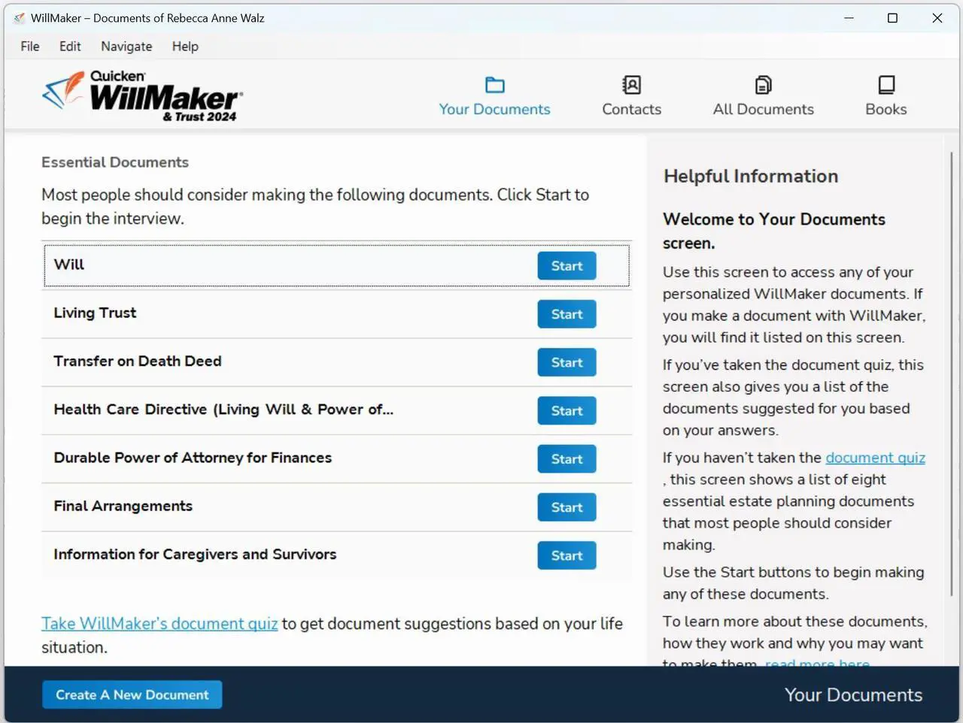963x723 pixels.
Task: Start Durable Power of Attorney for Finances
Action: (x=567, y=459)
